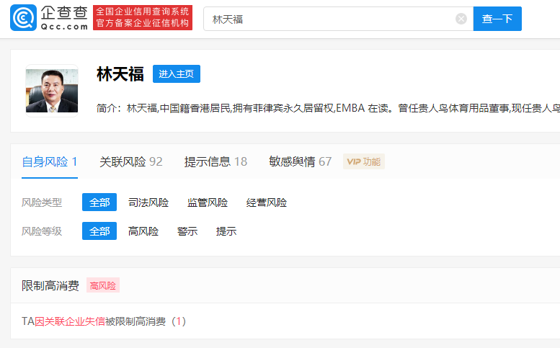
Task: Click the 高风险 tag beside 限制高消费
Action: (x=103, y=285)
